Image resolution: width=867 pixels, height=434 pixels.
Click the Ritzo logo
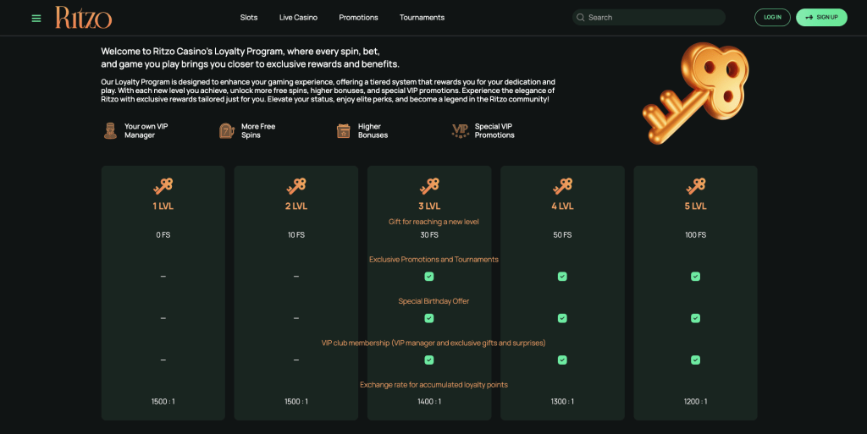(x=83, y=18)
